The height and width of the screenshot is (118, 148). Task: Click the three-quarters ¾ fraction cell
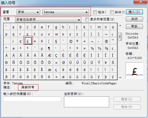click(x=106, y=48)
